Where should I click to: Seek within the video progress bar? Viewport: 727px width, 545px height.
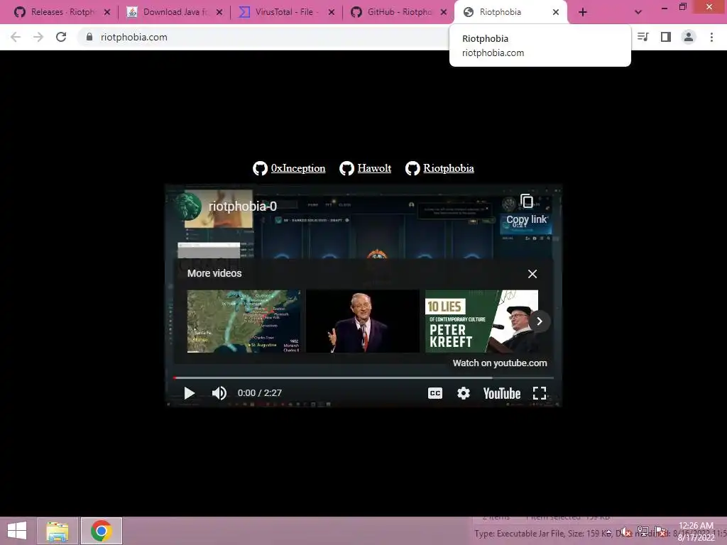click(x=363, y=378)
